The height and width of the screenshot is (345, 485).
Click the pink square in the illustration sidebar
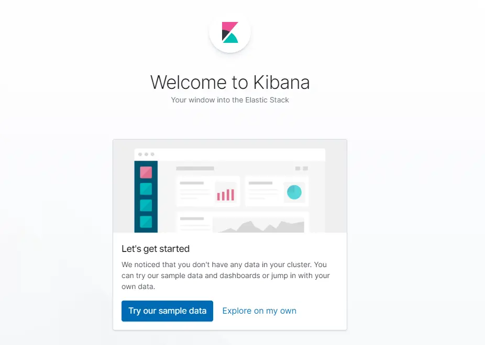(146, 172)
